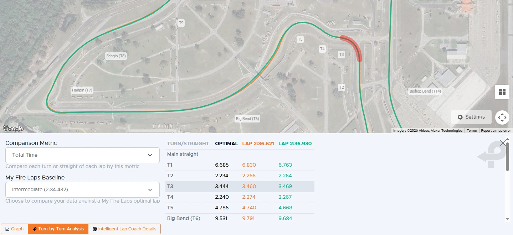The height and width of the screenshot is (235, 513).
Task: Click the helmet icon on Intelligent Lap Coach Details
Action: tap(94, 229)
